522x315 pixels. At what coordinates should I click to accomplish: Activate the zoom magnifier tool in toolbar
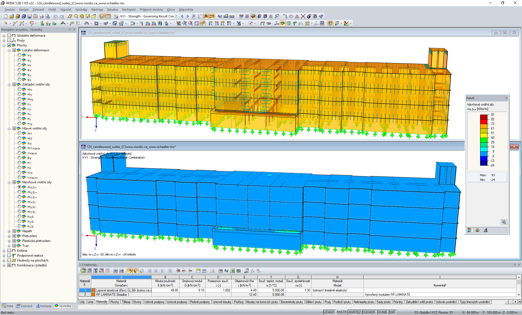[x=184, y=23]
